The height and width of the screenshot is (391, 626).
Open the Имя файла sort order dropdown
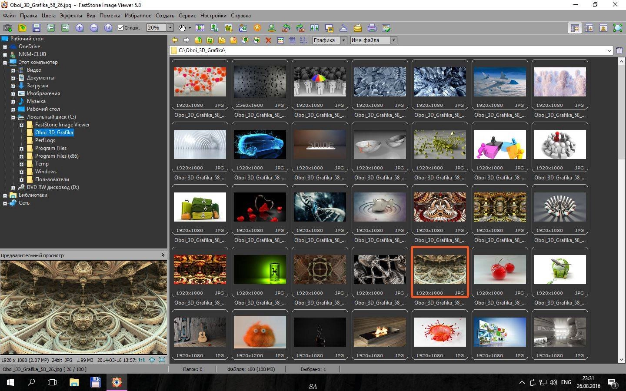(x=393, y=40)
